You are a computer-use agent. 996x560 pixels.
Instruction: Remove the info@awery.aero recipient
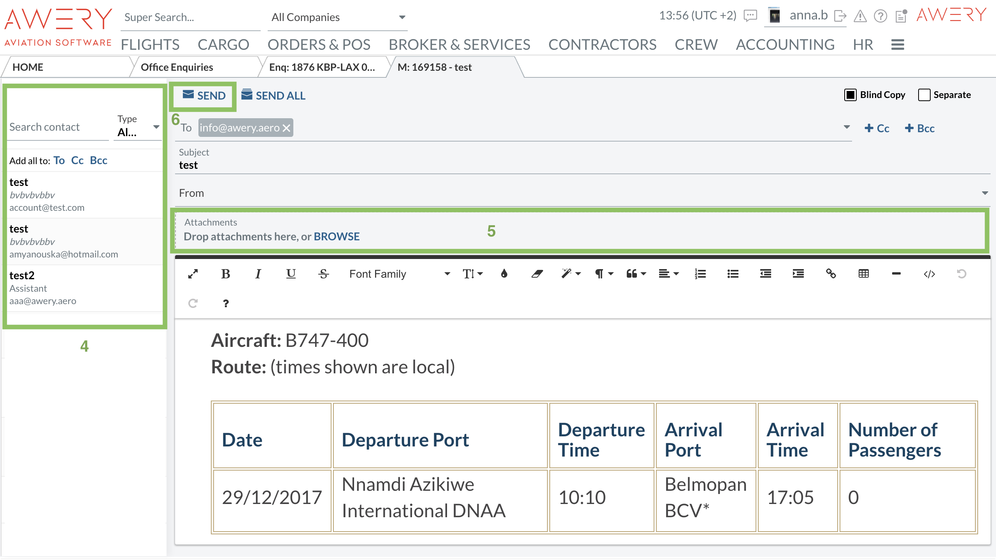click(x=287, y=128)
